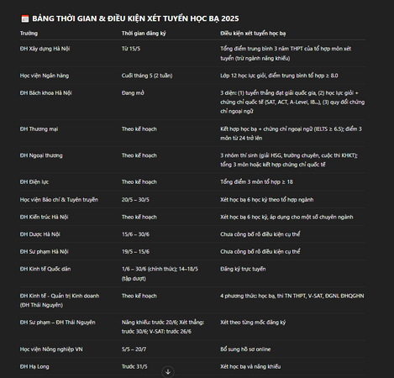Image resolution: width=394 pixels, height=378 pixels.
Task: Click the 'Học viện Ngân hàng' school cell
Action: click(x=45, y=76)
